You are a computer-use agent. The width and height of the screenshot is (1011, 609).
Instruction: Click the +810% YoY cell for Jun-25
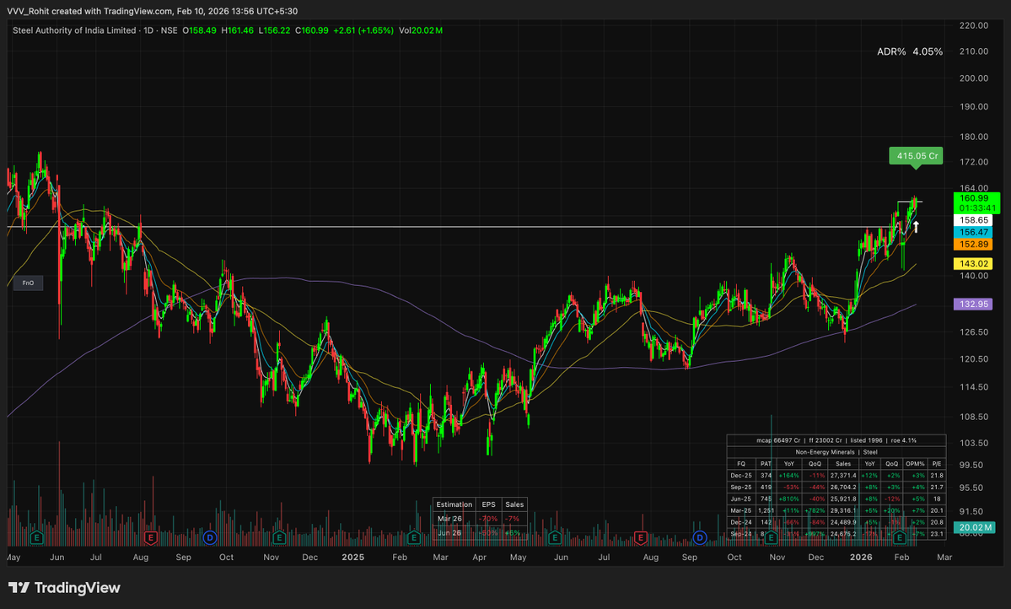pyautogui.click(x=788, y=499)
